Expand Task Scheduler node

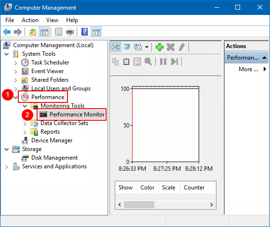(15, 63)
